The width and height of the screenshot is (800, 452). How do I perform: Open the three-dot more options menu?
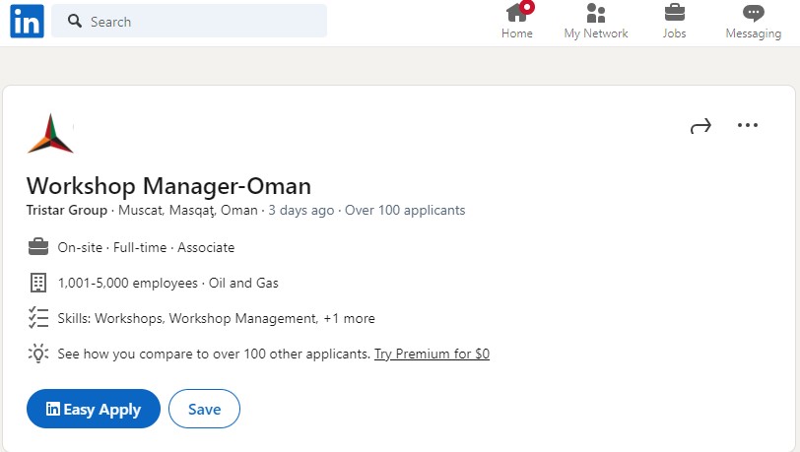click(748, 125)
